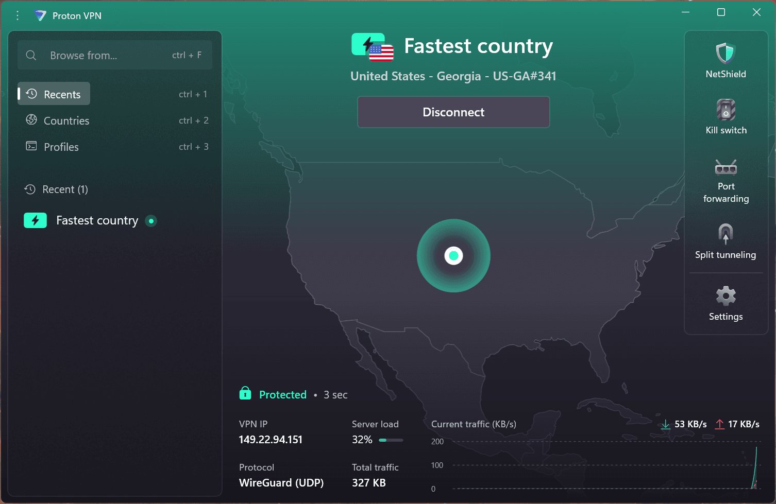This screenshot has width=776, height=504.
Task: Click the Current traffic (KB/s) label
Action: coord(474,424)
